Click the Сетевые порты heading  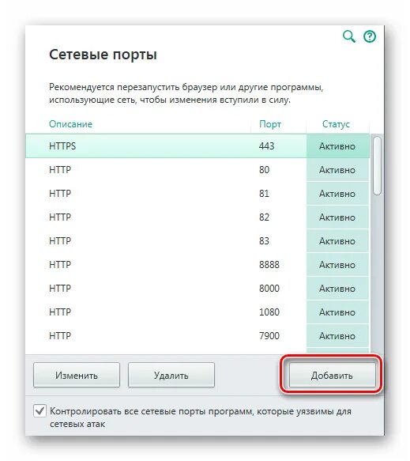[x=103, y=55]
